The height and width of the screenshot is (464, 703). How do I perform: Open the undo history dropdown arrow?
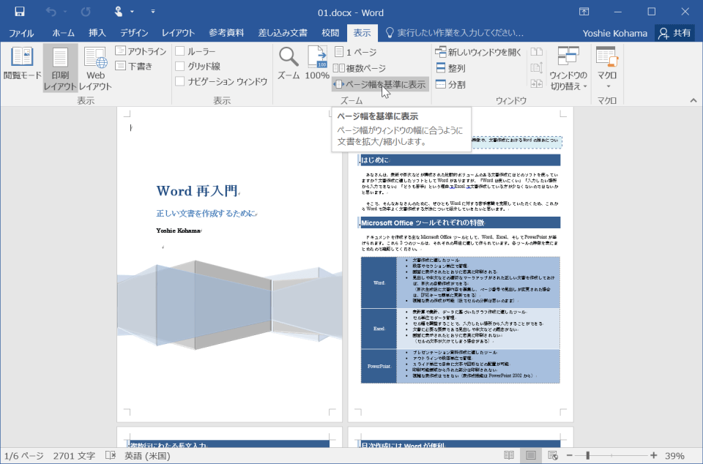(65, 12)
